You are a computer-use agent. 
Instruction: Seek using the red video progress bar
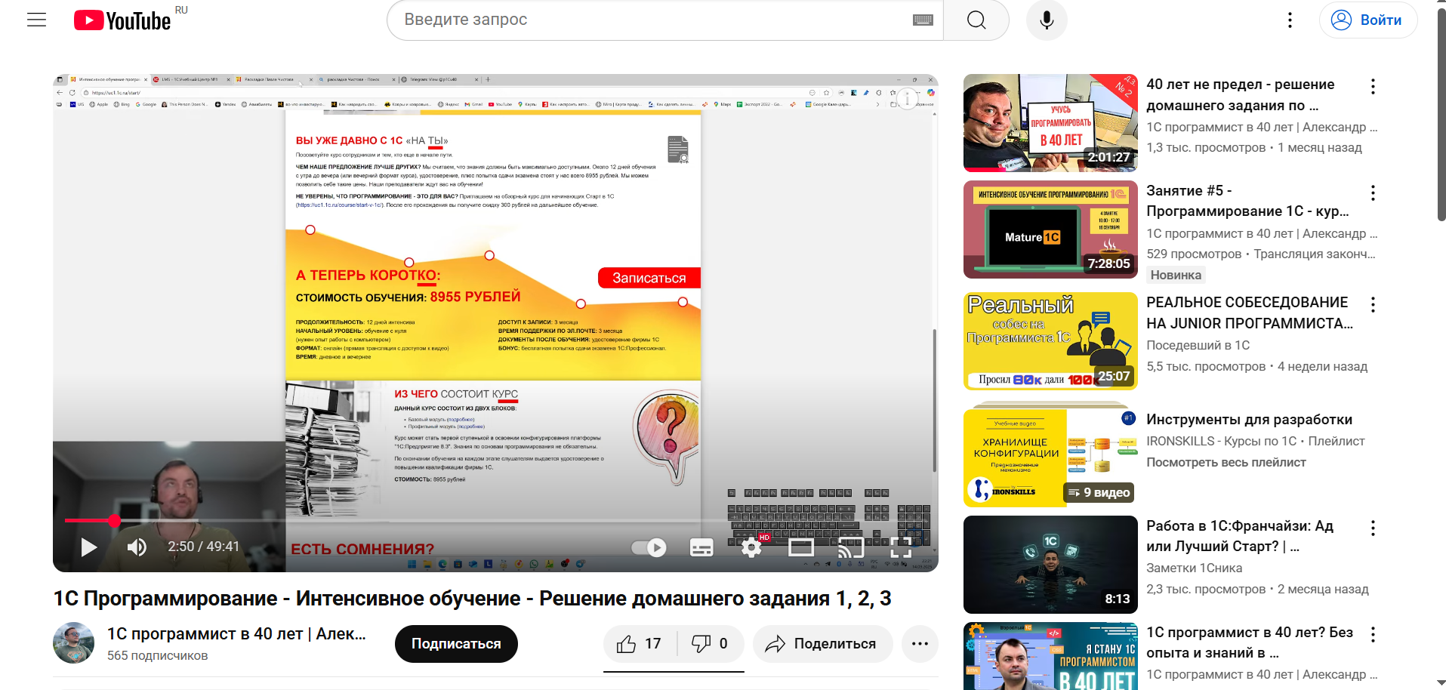(x=495, y=520)
